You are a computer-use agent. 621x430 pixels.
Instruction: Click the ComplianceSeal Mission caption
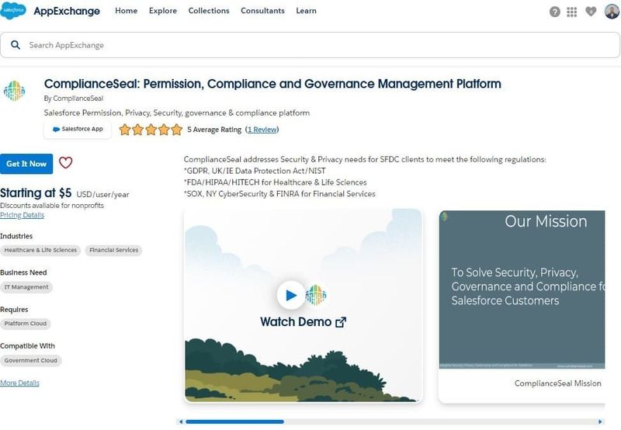(x=557, y=383)
